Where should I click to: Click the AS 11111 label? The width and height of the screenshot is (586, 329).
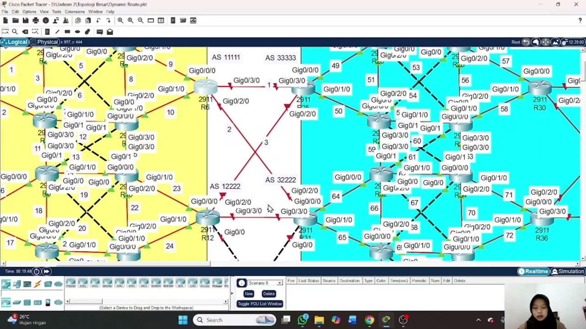coord(226,57)
